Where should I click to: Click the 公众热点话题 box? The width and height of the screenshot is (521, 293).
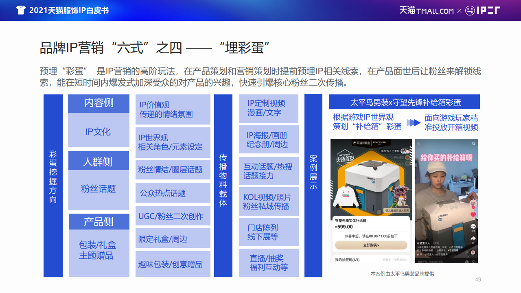click(173, 193)
